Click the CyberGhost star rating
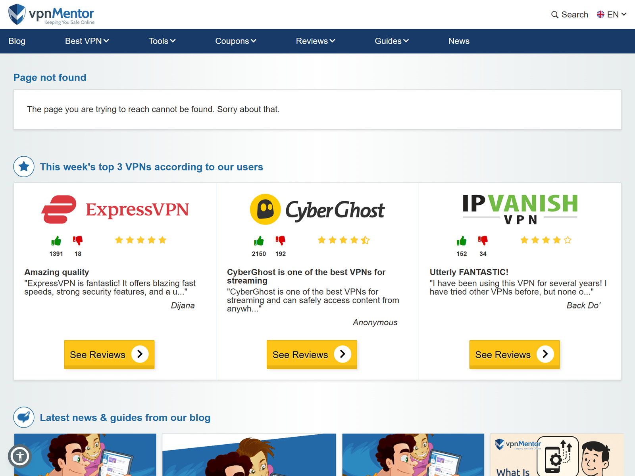The image size is (635, 476). pyautogui.click(x=343, y=240)
